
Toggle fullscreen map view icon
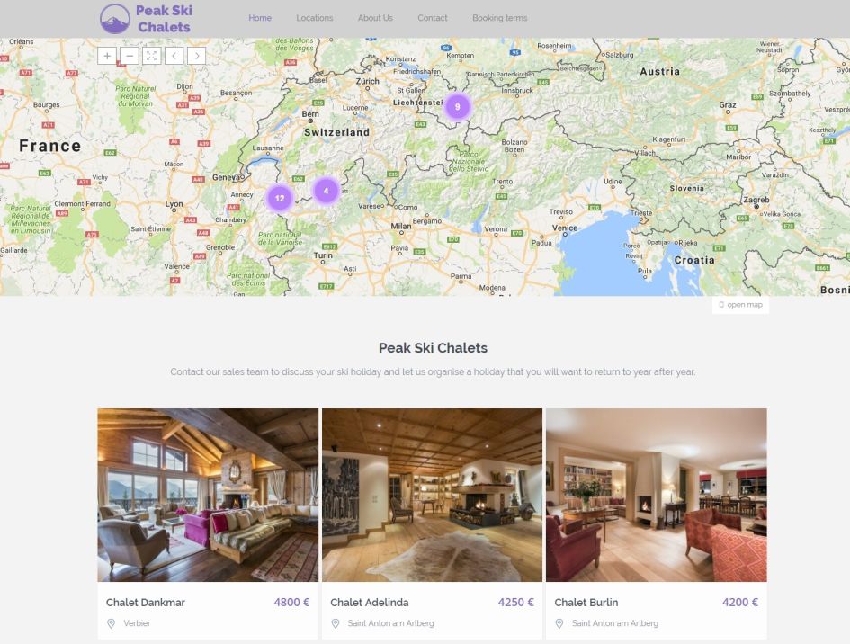(x=152, y=56)
